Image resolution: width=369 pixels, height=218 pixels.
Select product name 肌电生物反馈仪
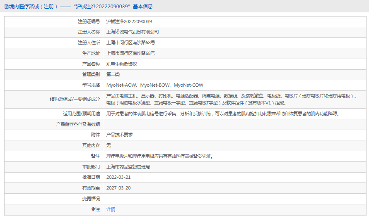[122, 64]
